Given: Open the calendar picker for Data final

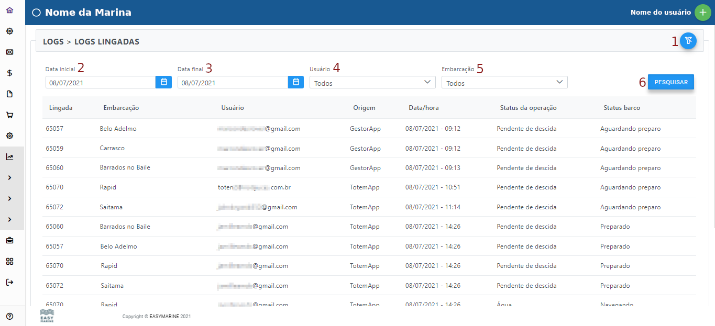Looking at the screenshot, I should pyautogui.click(x=295, y=82).
